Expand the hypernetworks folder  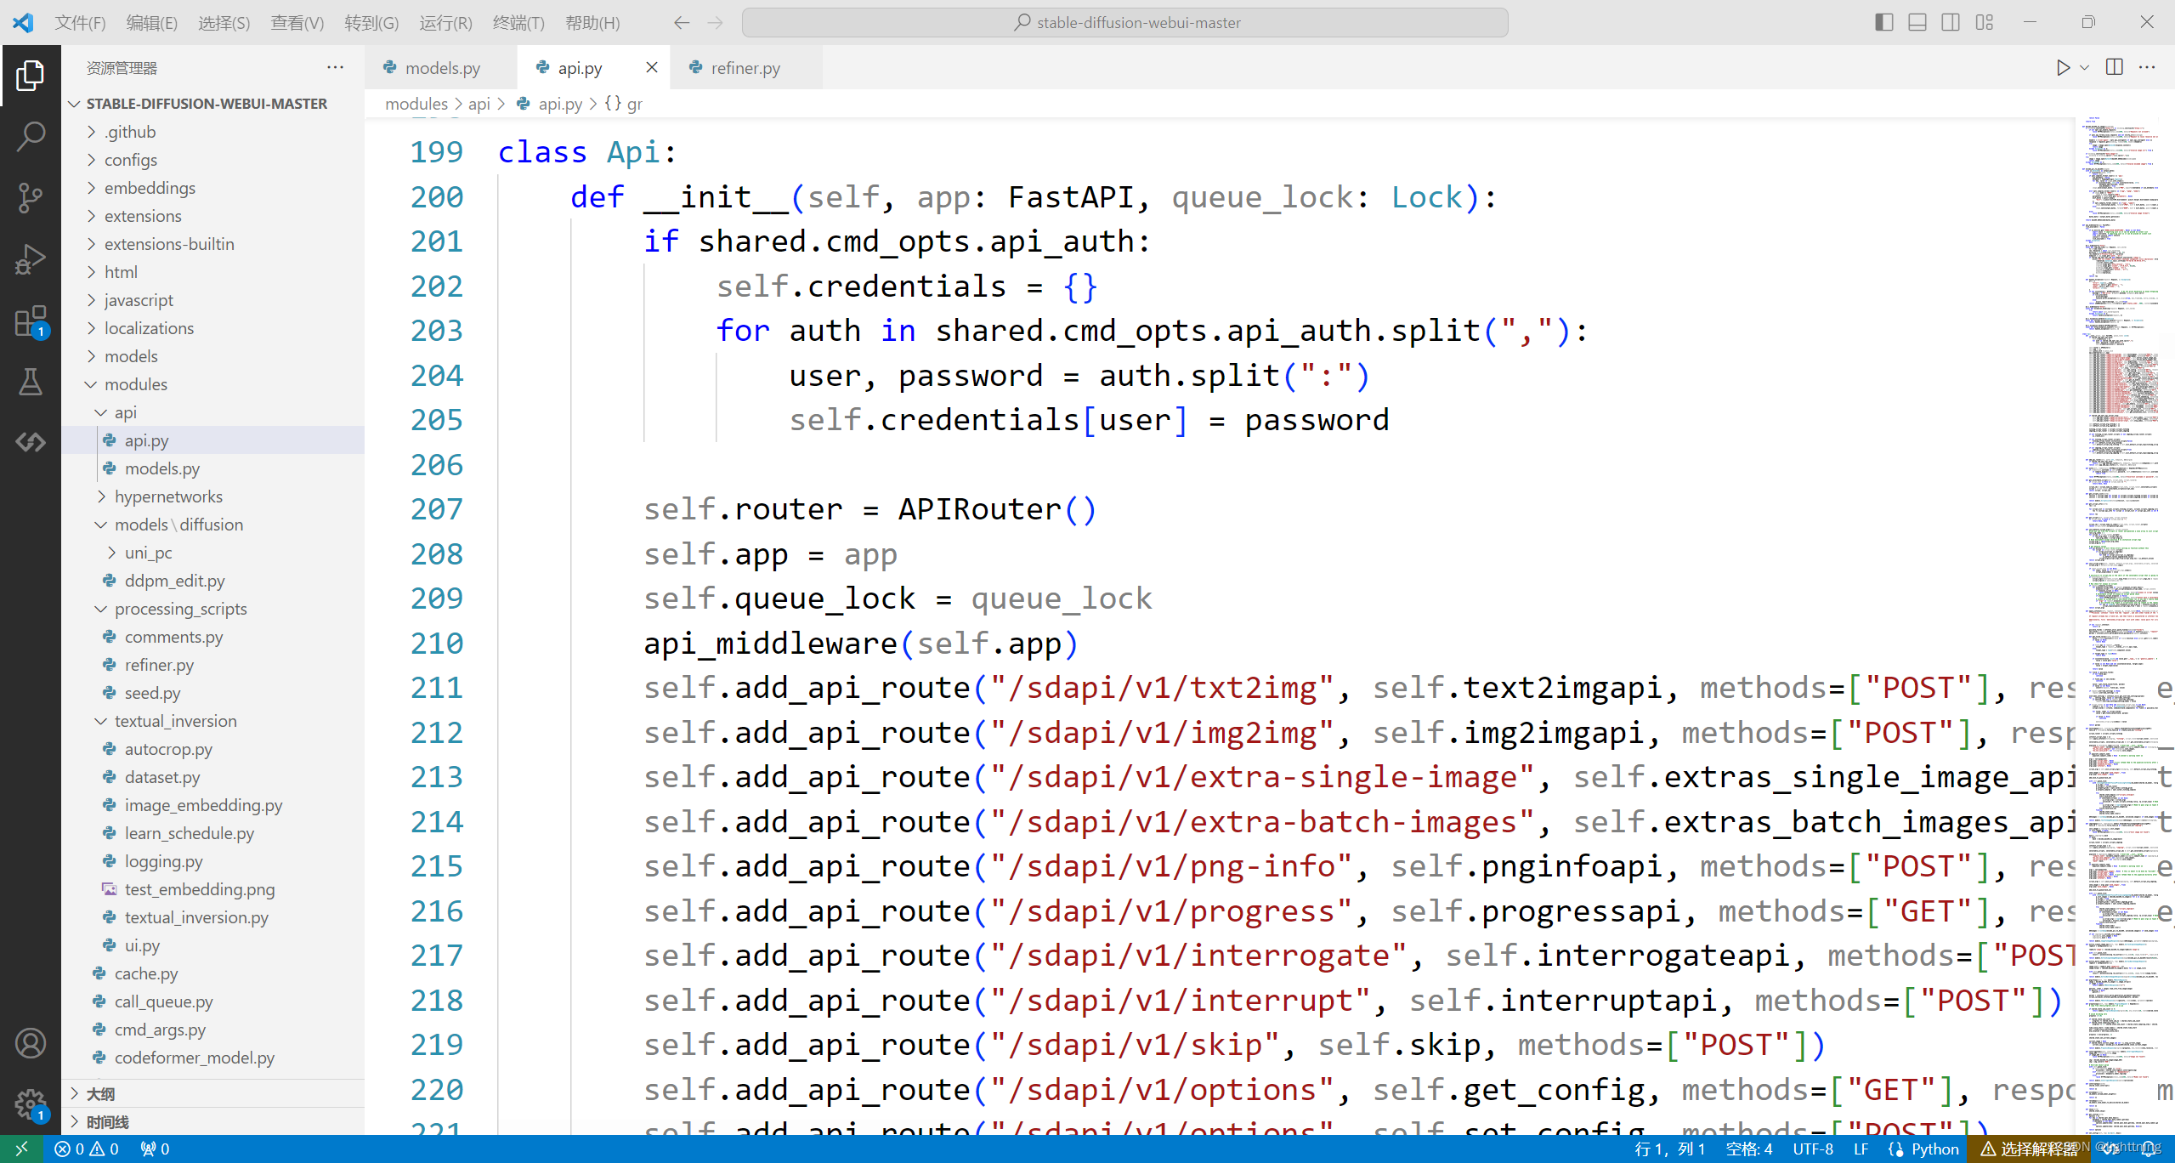[x=168, y=496]
